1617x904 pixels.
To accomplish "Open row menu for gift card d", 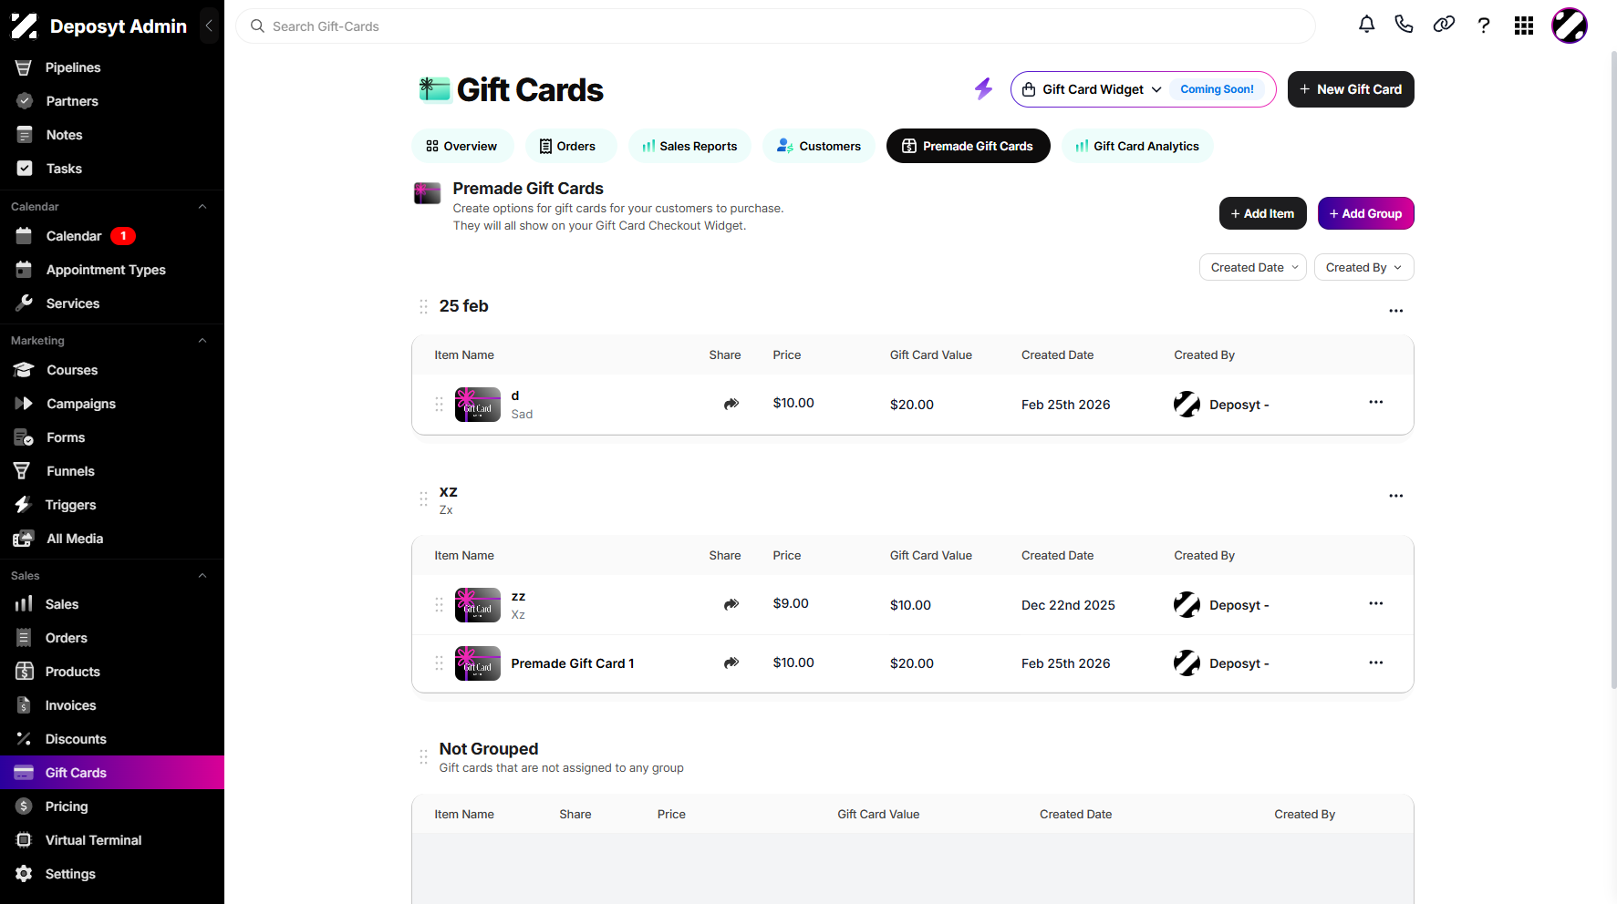I will pos(1375,402).
